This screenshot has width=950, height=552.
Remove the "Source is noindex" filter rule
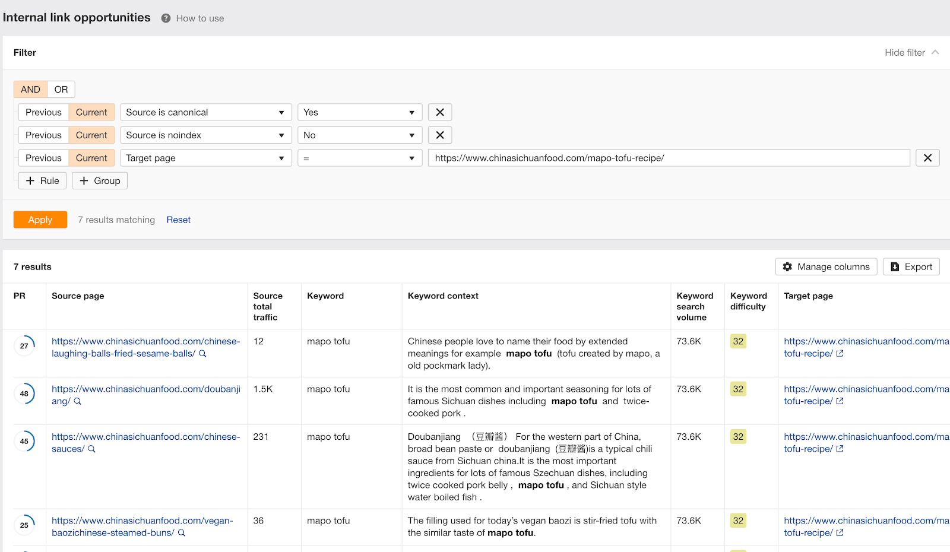(x=439, y=135)
